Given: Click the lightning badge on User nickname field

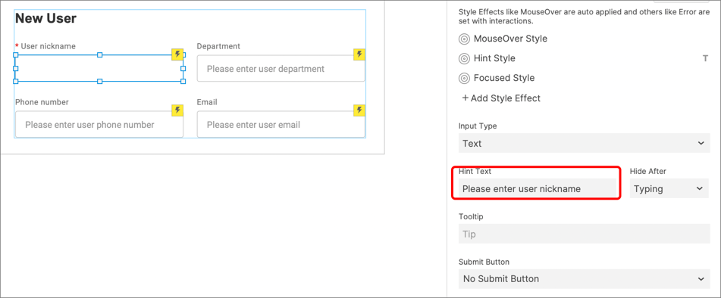Looking at the screenshot, I should point(177,54).
